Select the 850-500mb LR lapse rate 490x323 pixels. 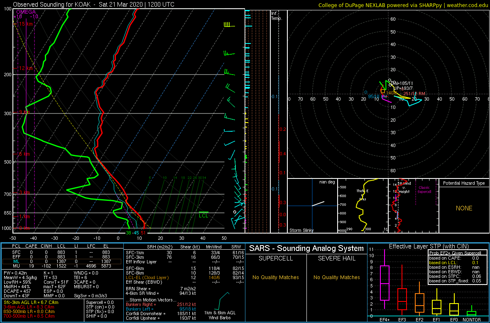point(29,311)
